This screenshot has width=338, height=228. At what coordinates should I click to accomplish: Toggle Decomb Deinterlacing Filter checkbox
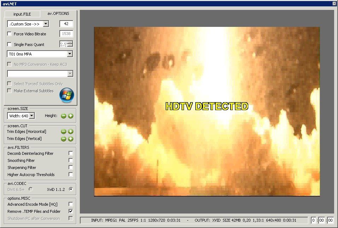point(71,153)
